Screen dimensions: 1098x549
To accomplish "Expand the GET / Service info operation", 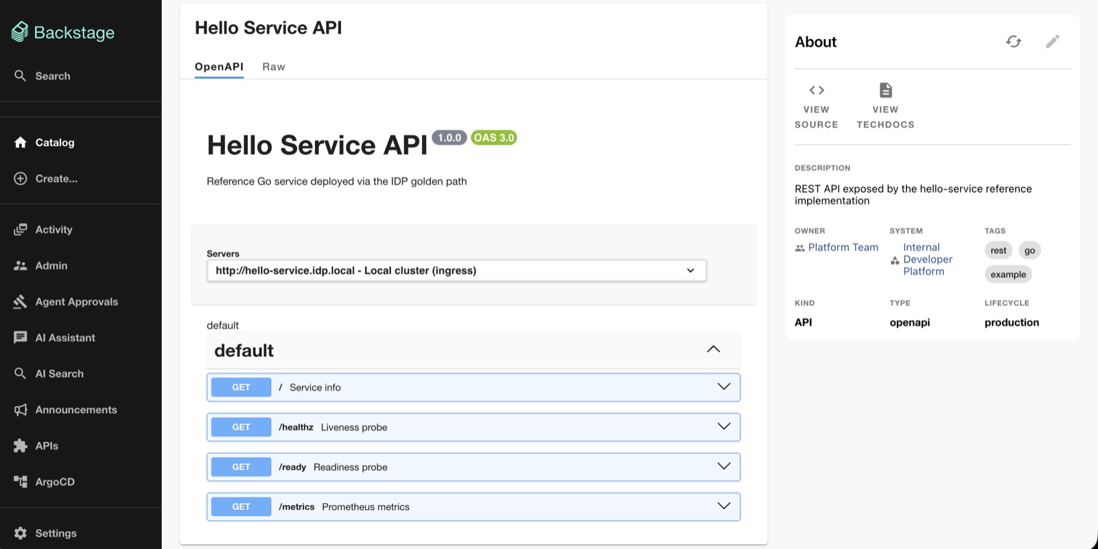I will 474,387.
